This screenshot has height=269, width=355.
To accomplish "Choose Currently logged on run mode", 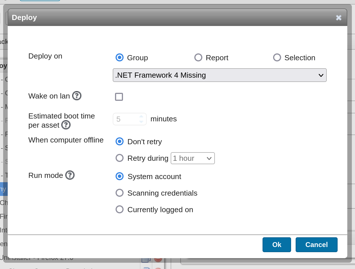I will tap(120, 209).
